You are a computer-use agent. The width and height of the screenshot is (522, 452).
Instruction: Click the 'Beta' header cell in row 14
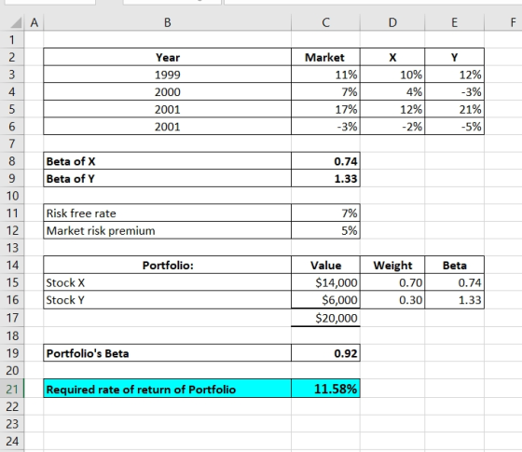(x=455, y=265)
